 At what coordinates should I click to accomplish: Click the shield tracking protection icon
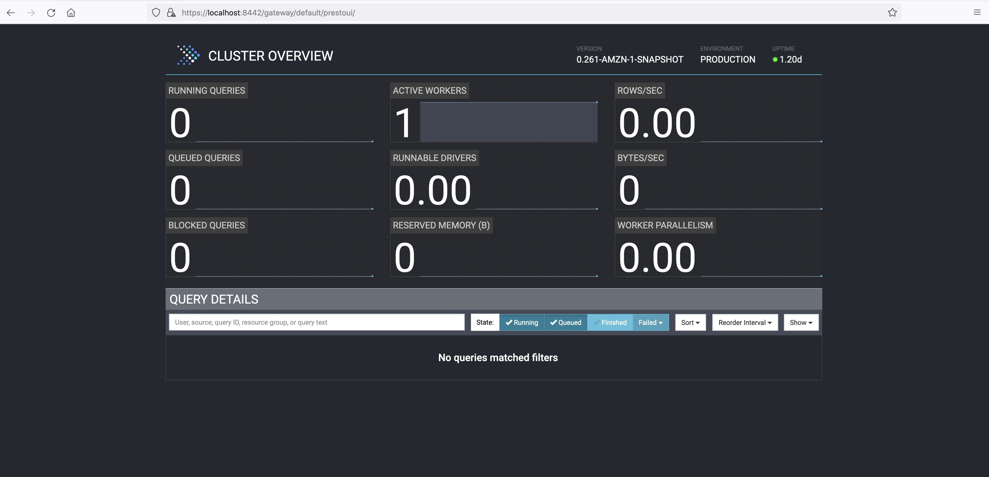pos(156,13)
